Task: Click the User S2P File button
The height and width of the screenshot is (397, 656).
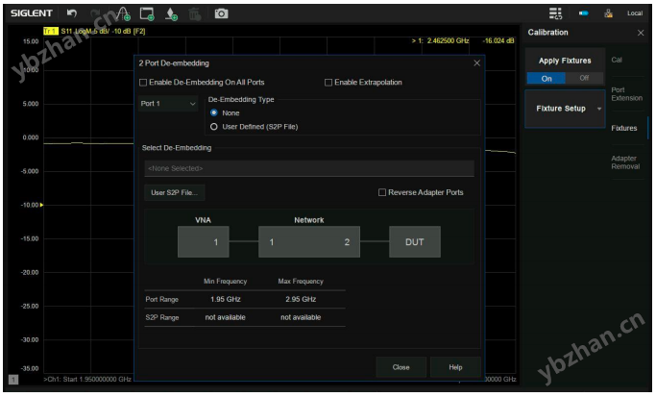Action: 175,192
